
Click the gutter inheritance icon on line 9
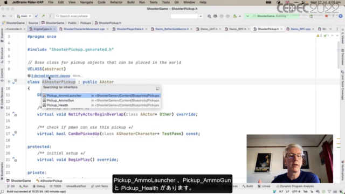(15, 81)
